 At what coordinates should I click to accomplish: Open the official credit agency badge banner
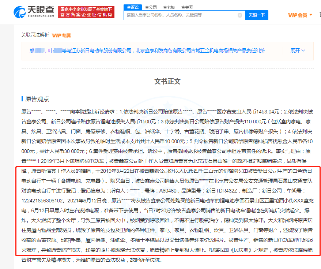click(86, 12)
